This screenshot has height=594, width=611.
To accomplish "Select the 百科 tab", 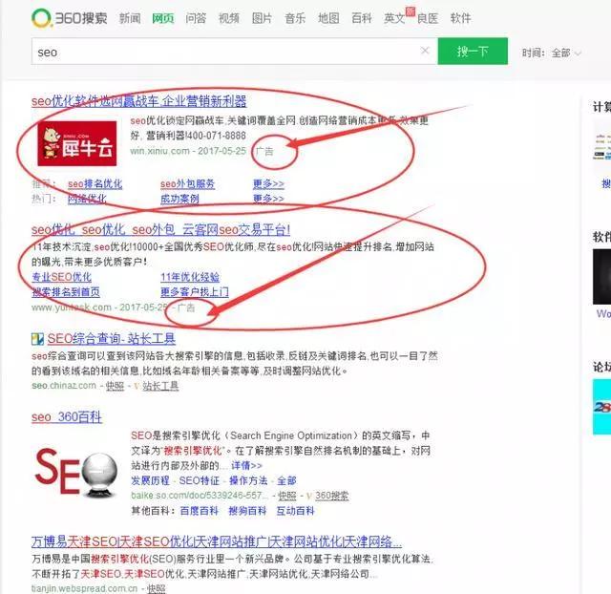I will pos(361,18).
